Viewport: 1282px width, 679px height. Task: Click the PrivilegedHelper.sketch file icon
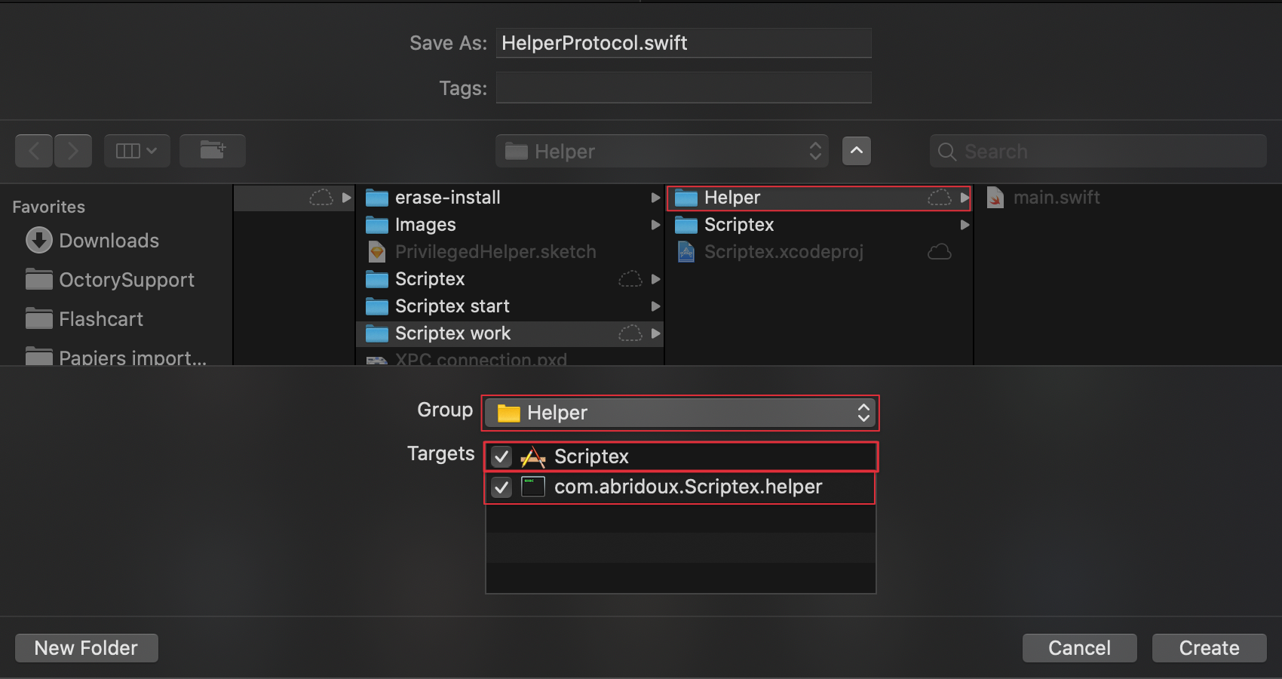377,252
